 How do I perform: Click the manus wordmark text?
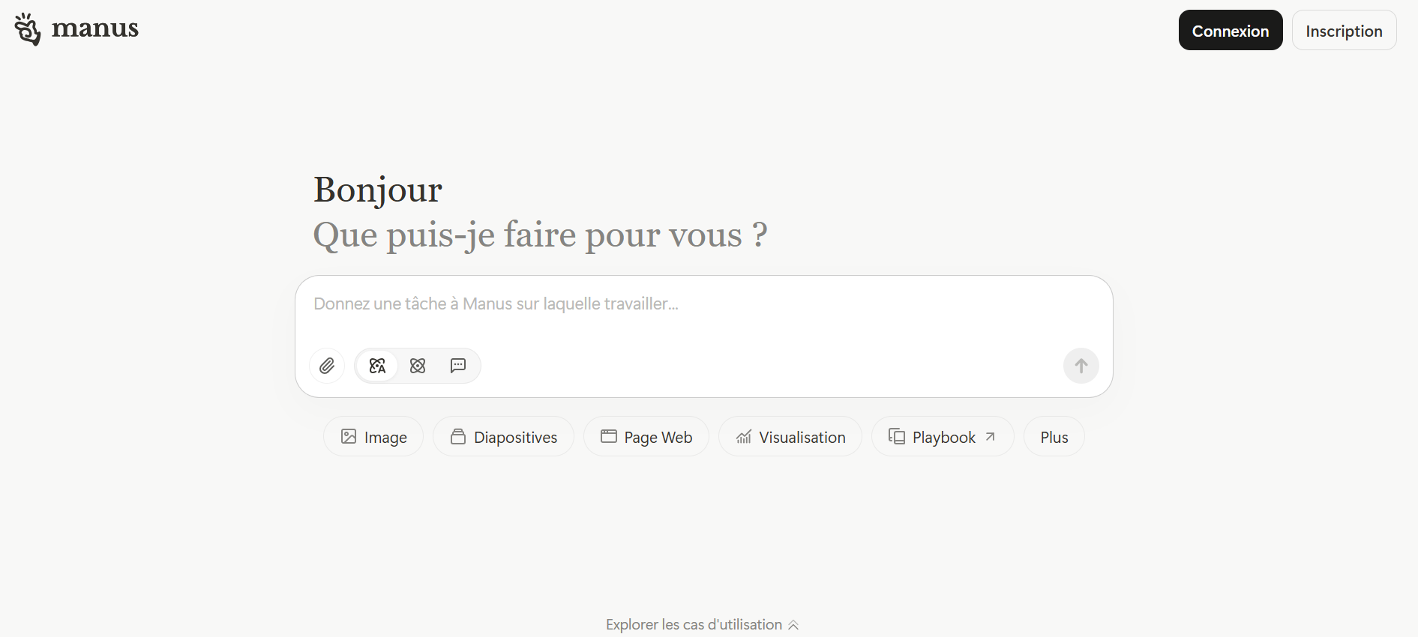coord(94,29)
